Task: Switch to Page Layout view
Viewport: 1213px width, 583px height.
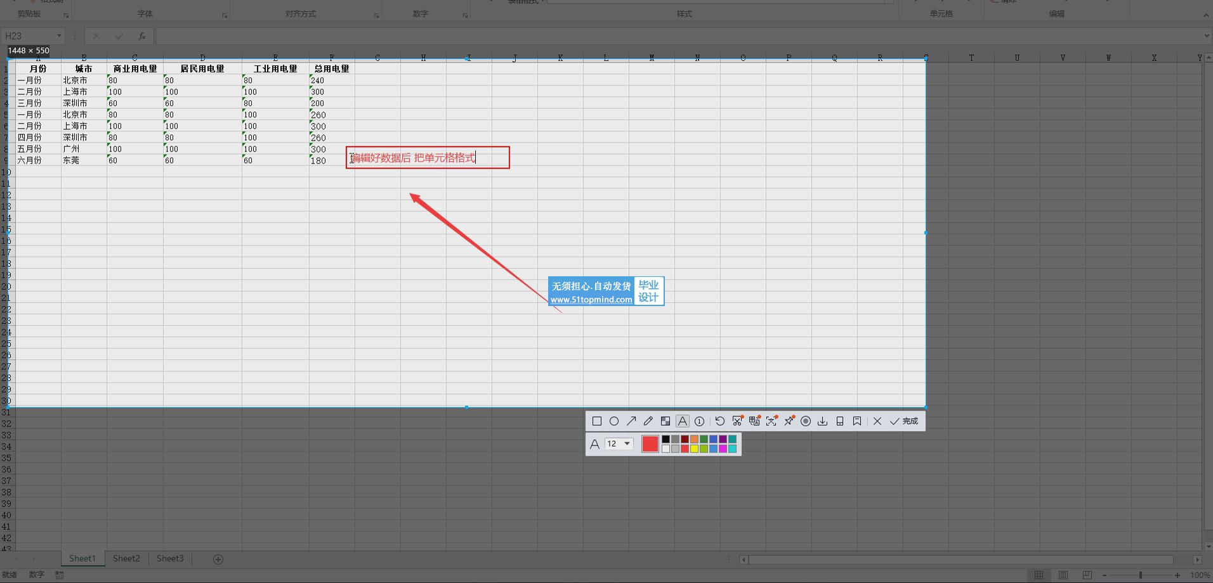Action: [1063, 575]
